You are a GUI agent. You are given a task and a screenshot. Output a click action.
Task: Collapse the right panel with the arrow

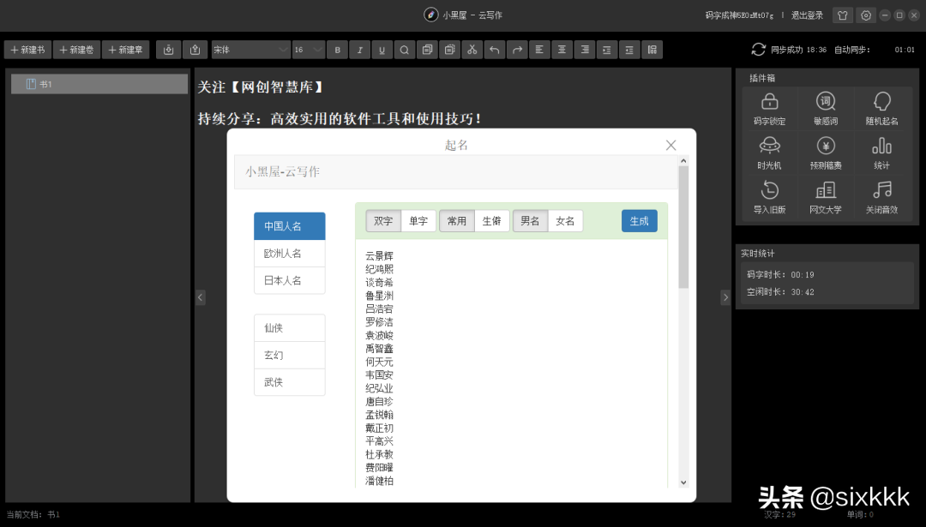(726, 297)
